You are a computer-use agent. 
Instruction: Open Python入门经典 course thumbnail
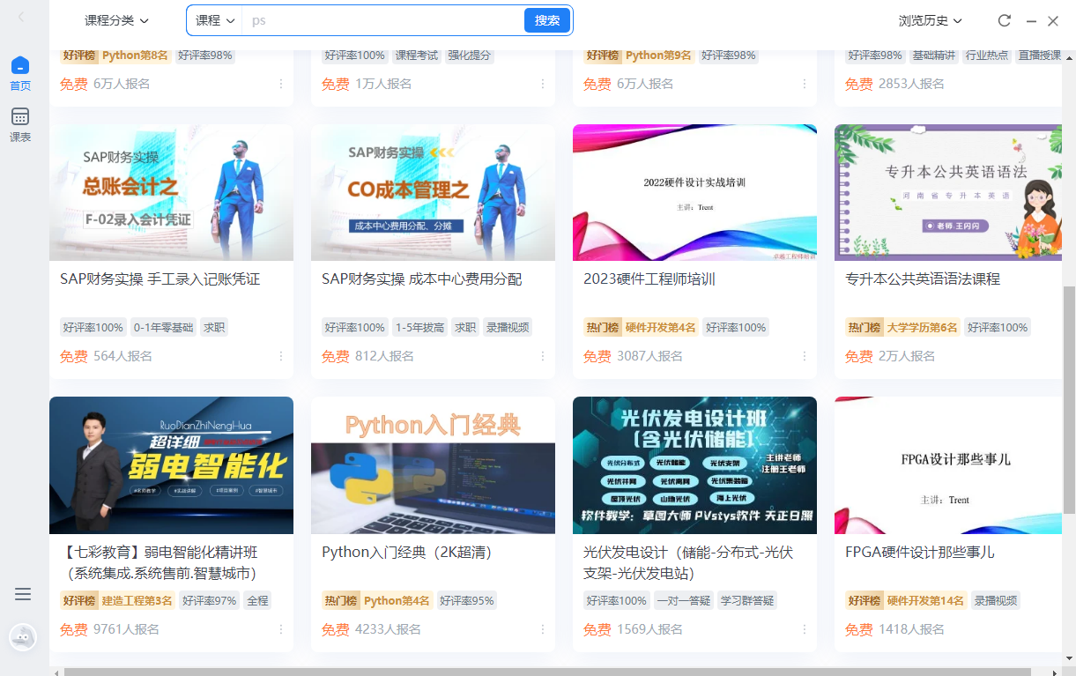(433, 465)
